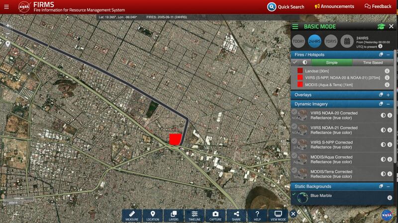
Task: Zoom out the map with minus
Action: [x=8, y=33]
